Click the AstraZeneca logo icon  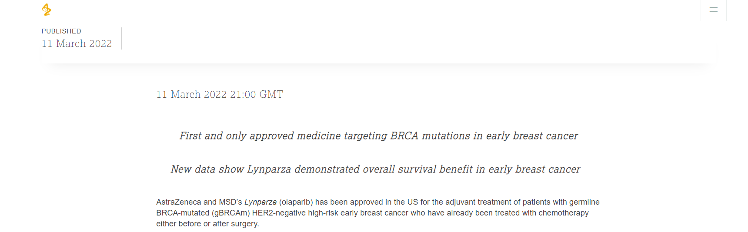47,10
